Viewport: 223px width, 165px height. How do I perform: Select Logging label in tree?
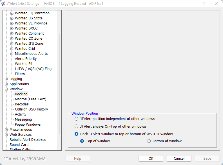[x=16, y=79]
